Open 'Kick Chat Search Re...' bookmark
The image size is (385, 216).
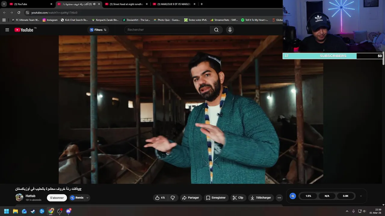click(74, 20)
